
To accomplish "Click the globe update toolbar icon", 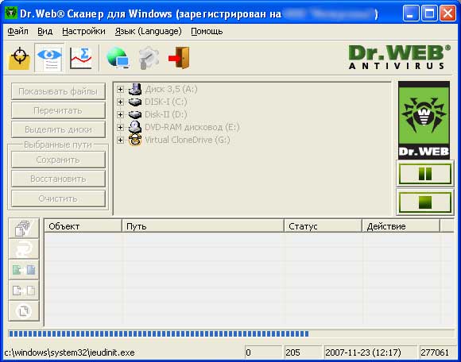I will coord(118,58).
